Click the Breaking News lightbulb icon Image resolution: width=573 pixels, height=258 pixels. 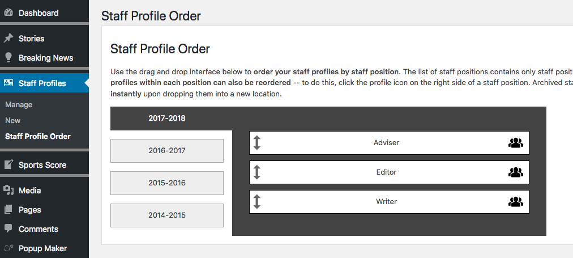point(8,57)
